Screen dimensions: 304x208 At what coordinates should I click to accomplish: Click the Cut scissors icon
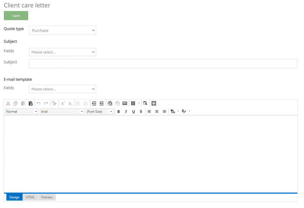coord(8,103)
